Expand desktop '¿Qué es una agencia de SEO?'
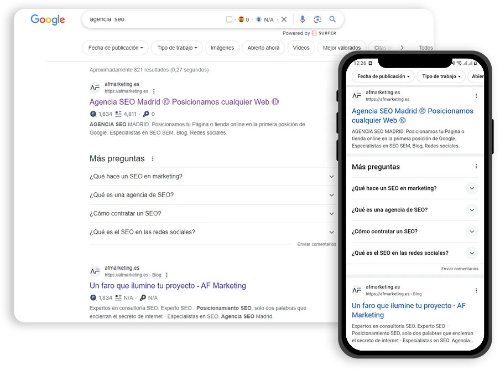500x370 pixels. pos(212,195)
